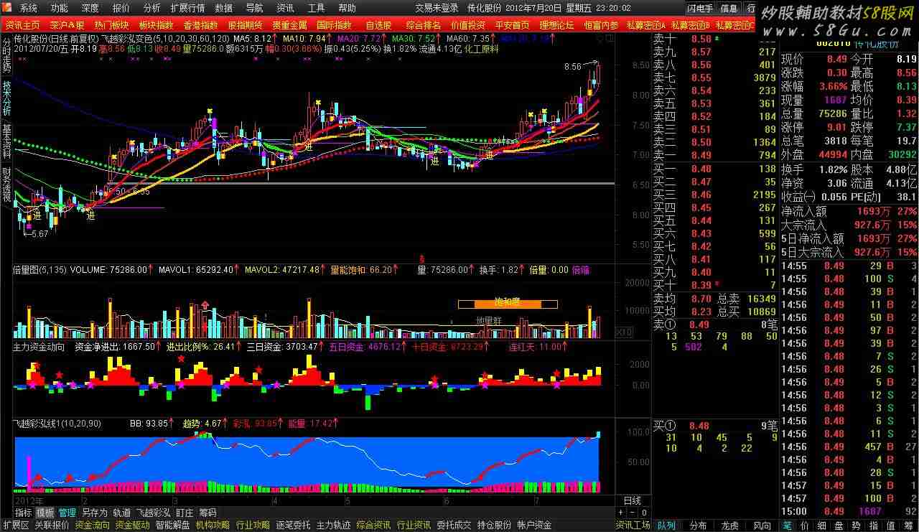Select the 盯庄 template tab
Image resolution: width=919 pixels, height=532 pixels.
(185, 513)
